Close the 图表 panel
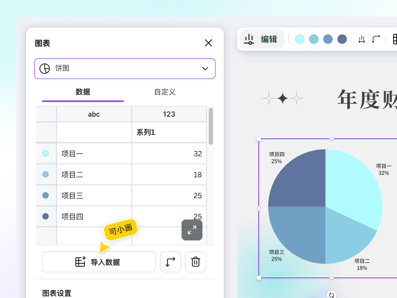The height and width of the screenshot is (298, 397). 208,43
